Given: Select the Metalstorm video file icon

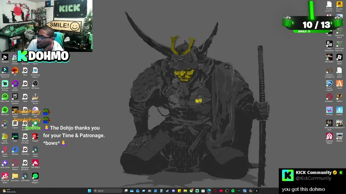Looking at the screenshot, I should click(x=25, y=165).
